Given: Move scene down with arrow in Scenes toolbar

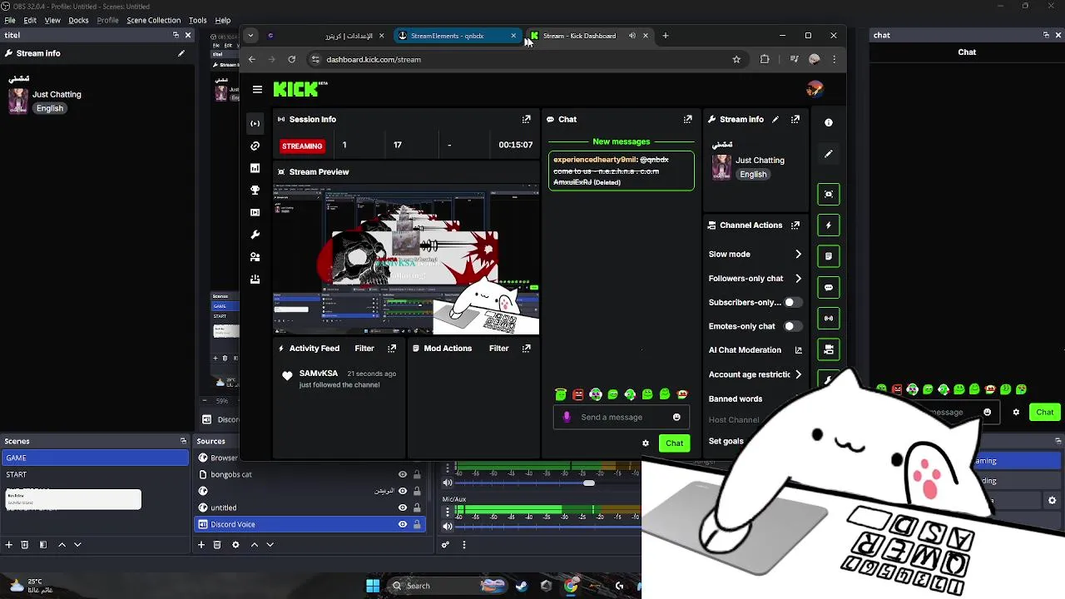Looking at the screenshot, I should 77,545.
